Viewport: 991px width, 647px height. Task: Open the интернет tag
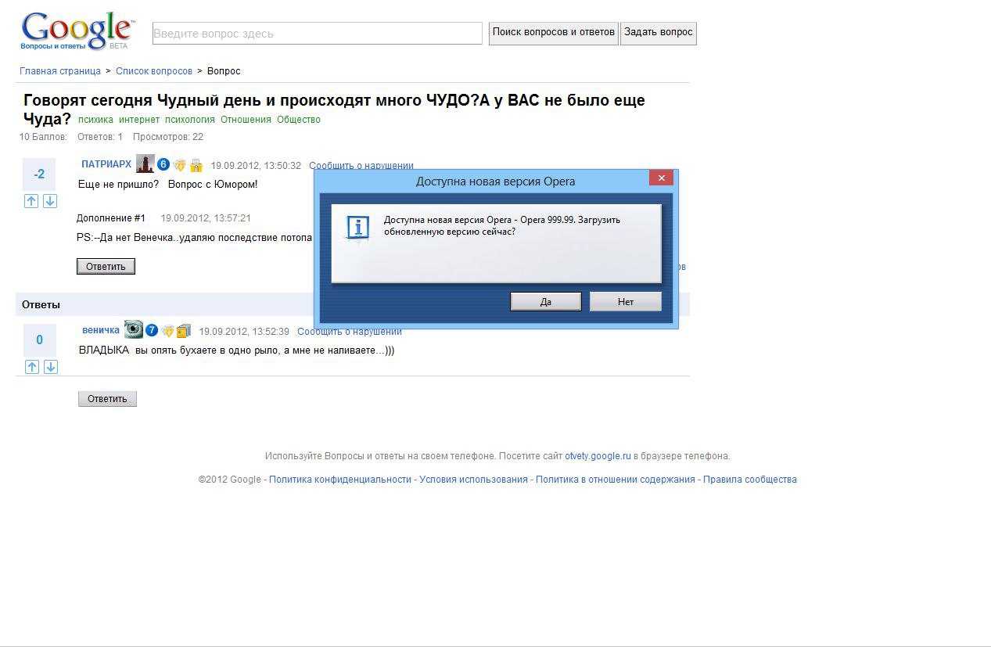pos(139,120)
